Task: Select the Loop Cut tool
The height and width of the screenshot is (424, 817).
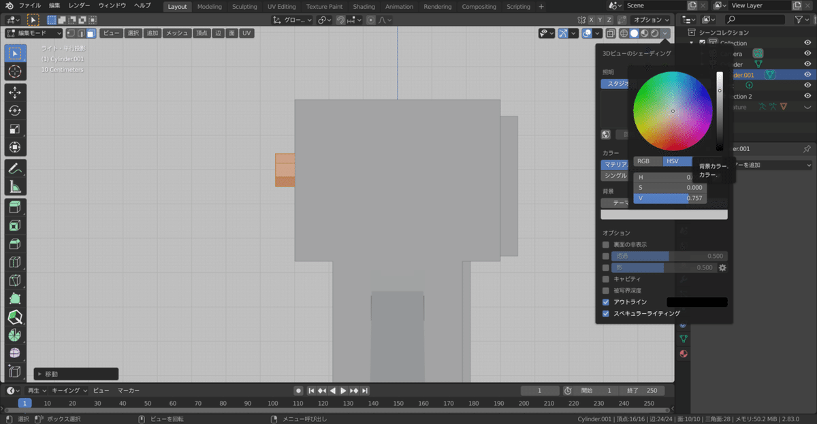Action: [15, 262]
